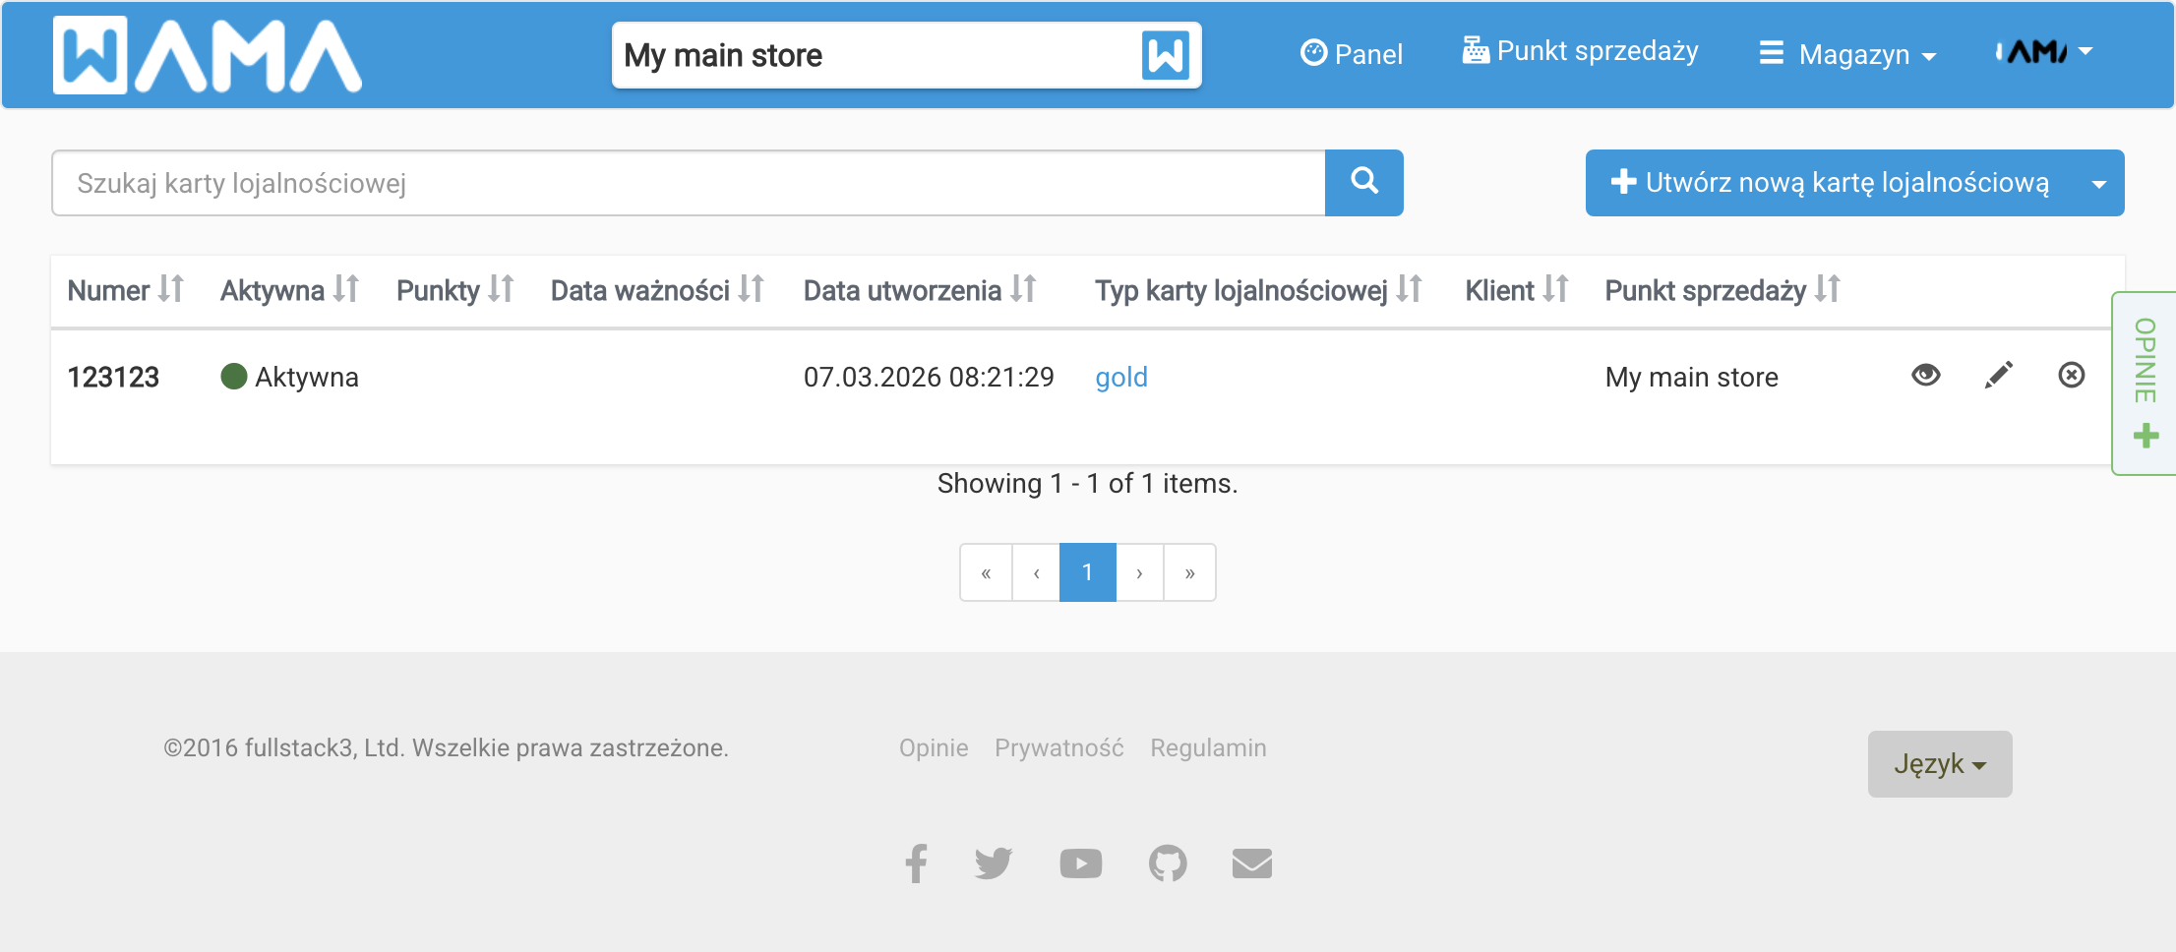Open the Magazyn dropdown menu

pyautogui.click(x=1847, y=54)
